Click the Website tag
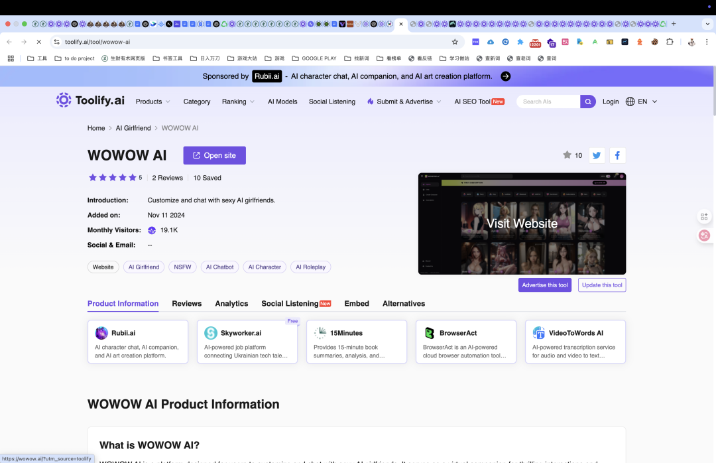 pos(103,267)
